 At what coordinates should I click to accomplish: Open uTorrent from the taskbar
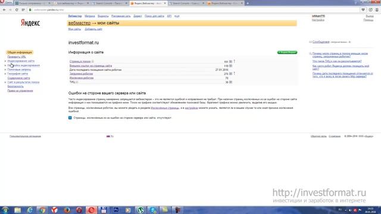(x=140, y=210)
